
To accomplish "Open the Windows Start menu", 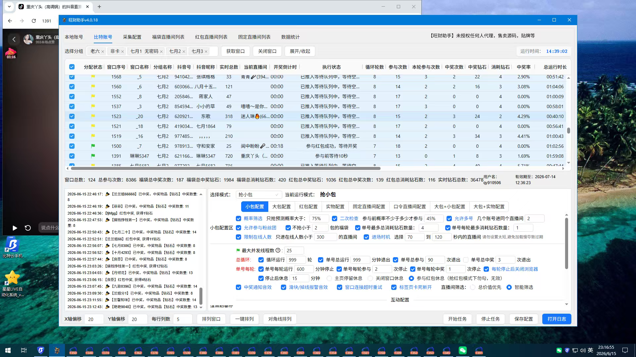I will tap(8, 350).
